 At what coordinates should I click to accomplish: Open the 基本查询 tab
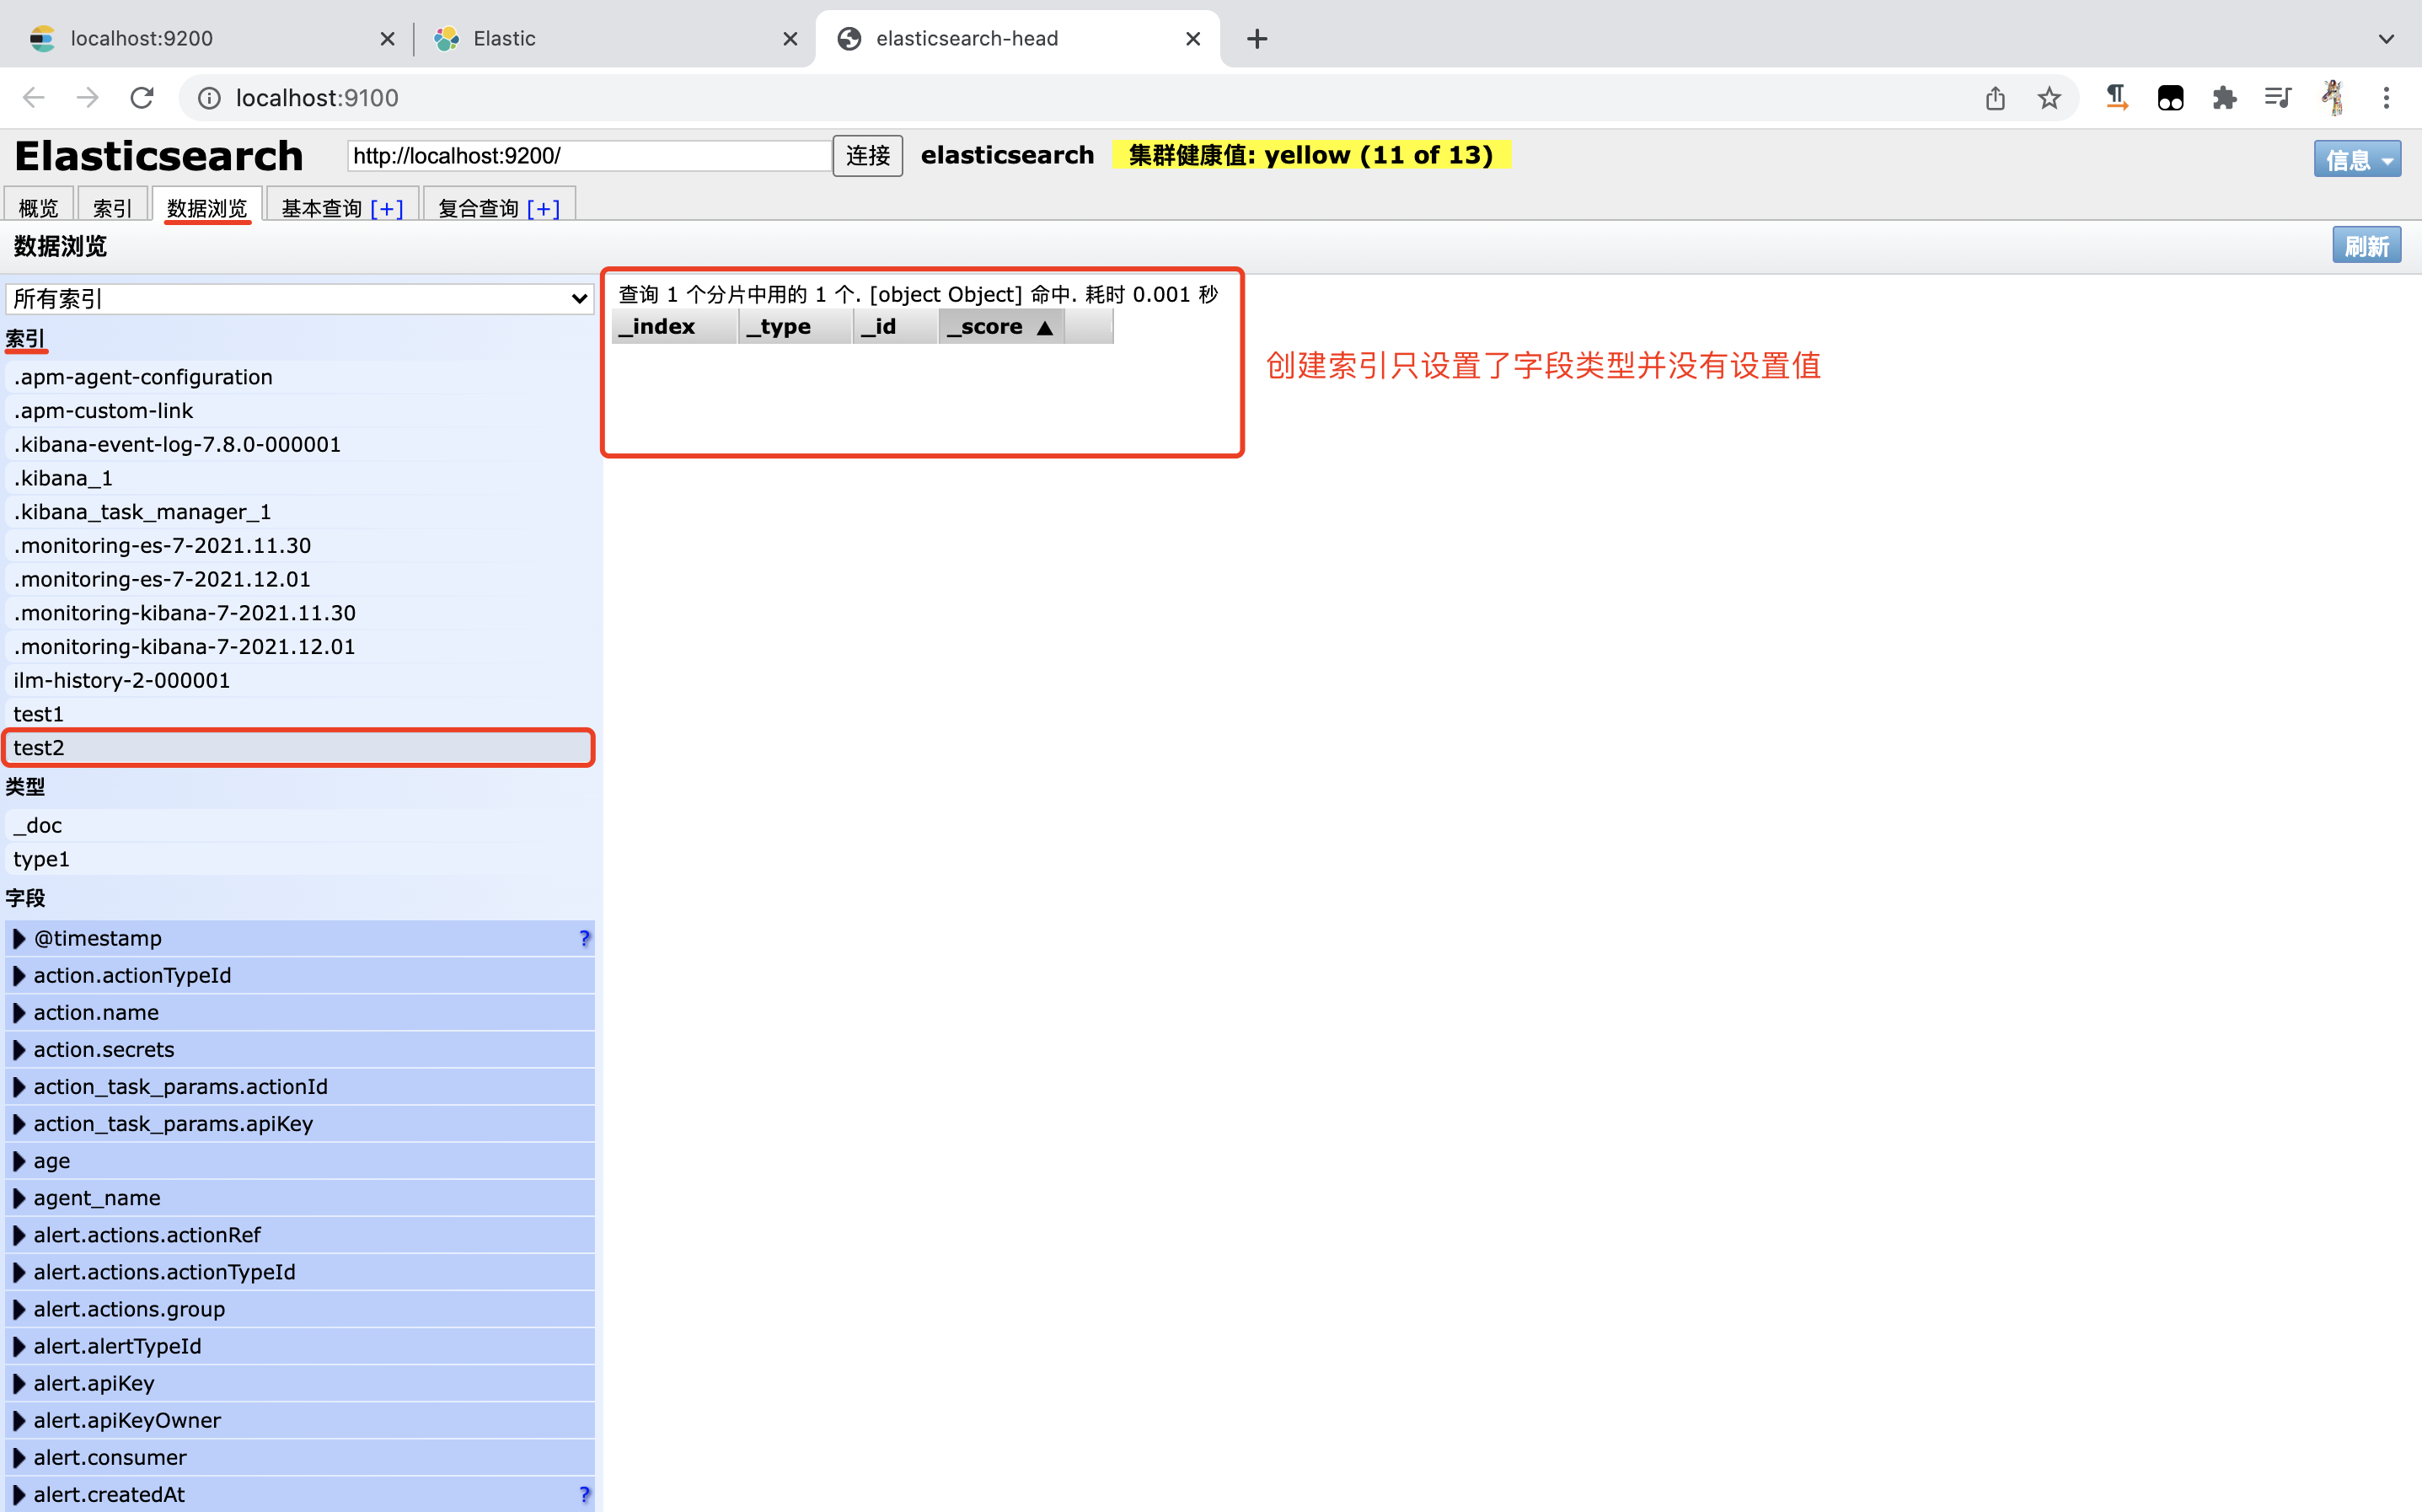[321, 208]
